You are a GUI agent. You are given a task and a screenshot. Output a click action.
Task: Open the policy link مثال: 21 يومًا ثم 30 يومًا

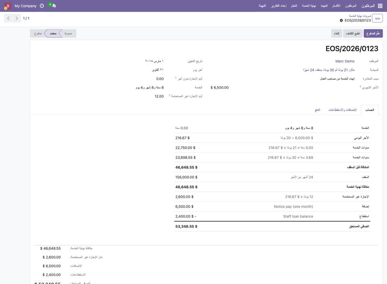point(329,70)
